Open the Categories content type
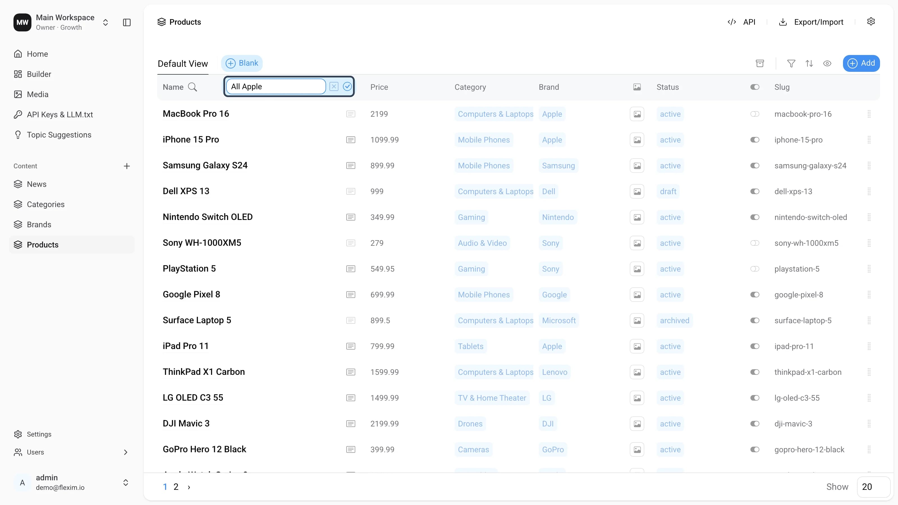The width and height of the screenshot is (898, 505). tap(72, 204)
